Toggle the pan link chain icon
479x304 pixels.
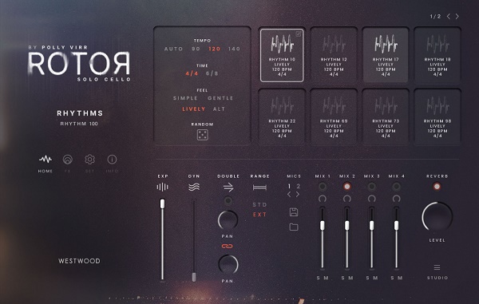[228, 246]
